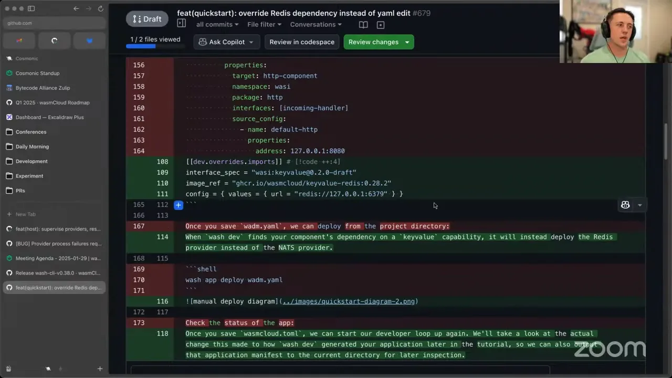The height and width of the screenshot is (378, 672).
Task: Click the "address: 127.0.0.1:8080" line
Action: [x=300, y=151]
